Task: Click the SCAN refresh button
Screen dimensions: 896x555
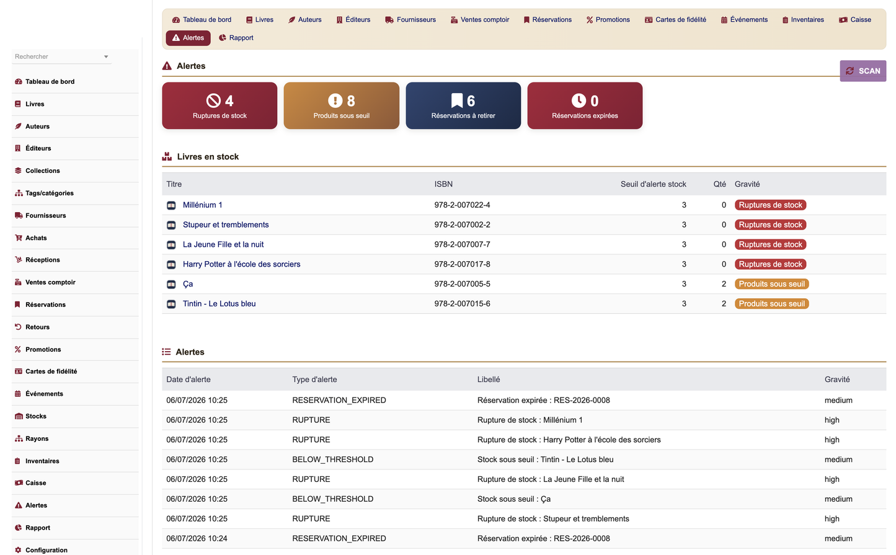Action: (863, 71)
